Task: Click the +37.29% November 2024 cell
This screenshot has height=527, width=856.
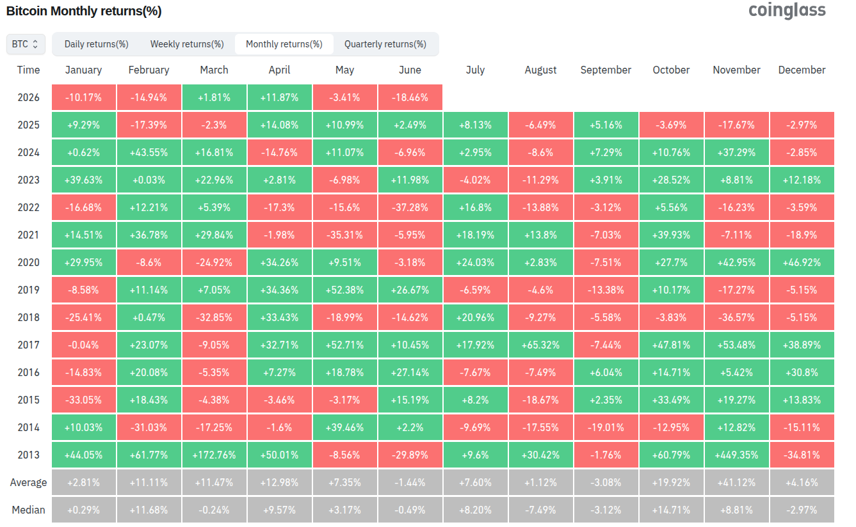Action: (x=737, y=152)
